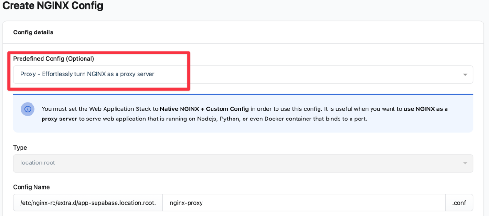Click the Predefined Config (Optional) label
Screen dimensions: 489x216
point(53,59)
